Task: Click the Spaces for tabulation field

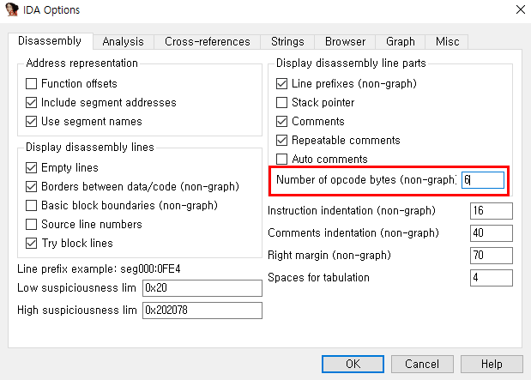Action: pyautogui.click(x=492, y=278)
